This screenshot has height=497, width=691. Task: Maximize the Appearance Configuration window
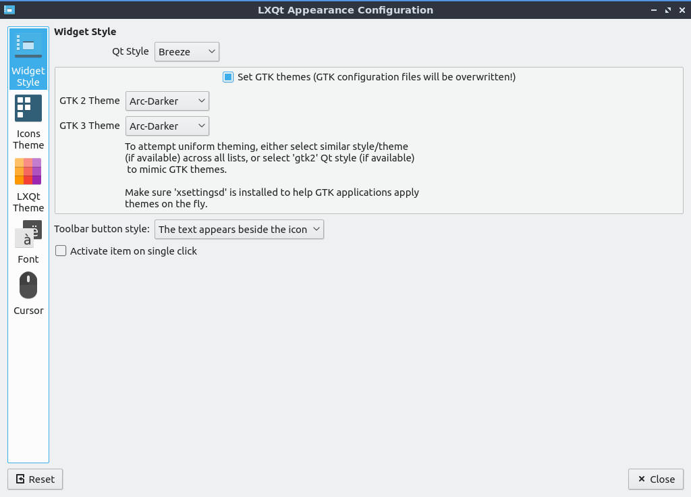[x=667, y=10]
